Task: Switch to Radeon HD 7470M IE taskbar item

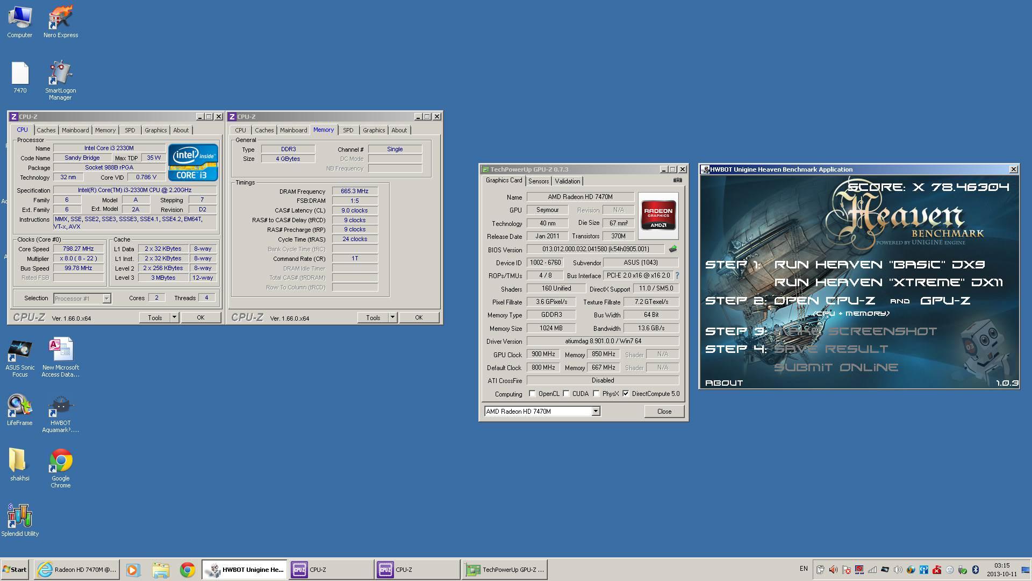Action: (x=77, y=570)
